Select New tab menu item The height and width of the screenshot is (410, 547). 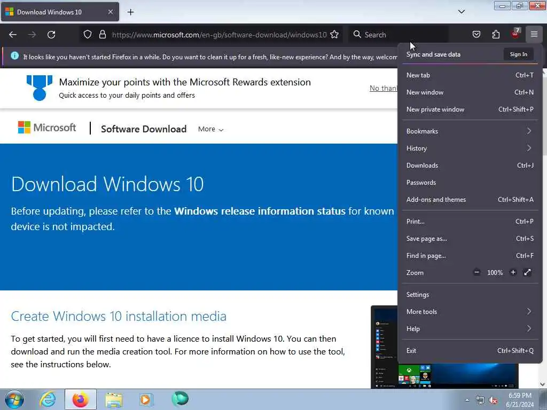pyautogui.click(x=470, y=75)
